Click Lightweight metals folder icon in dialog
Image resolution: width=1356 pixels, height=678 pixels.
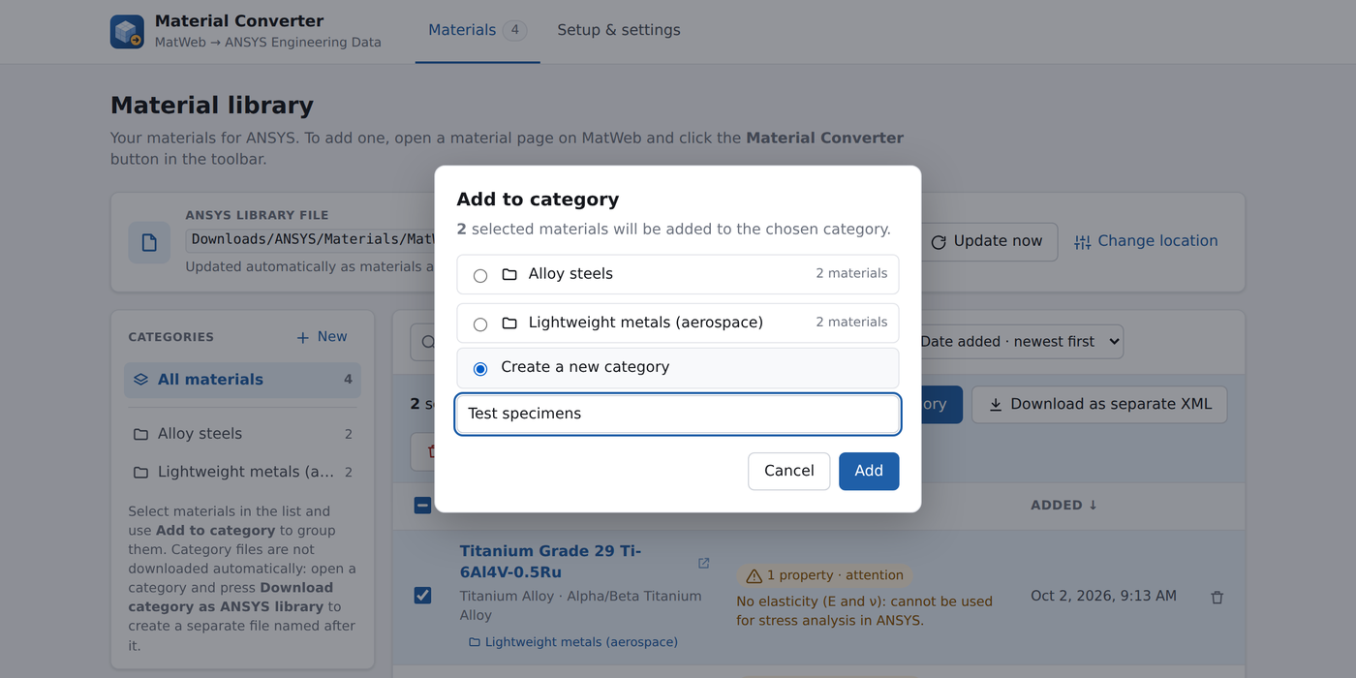click(509, 323)
